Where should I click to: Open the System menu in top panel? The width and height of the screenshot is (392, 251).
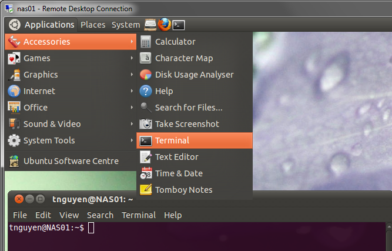126,25
